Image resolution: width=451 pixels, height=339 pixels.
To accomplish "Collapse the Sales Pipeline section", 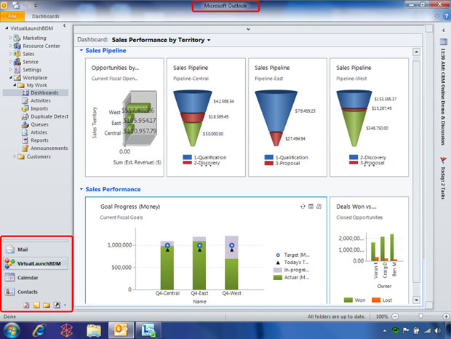I will [81, 50].
